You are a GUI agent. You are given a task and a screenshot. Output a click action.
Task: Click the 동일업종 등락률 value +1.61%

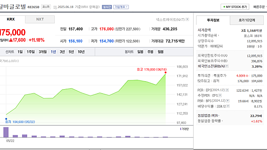pyautogui.click(x=257, y=121)
